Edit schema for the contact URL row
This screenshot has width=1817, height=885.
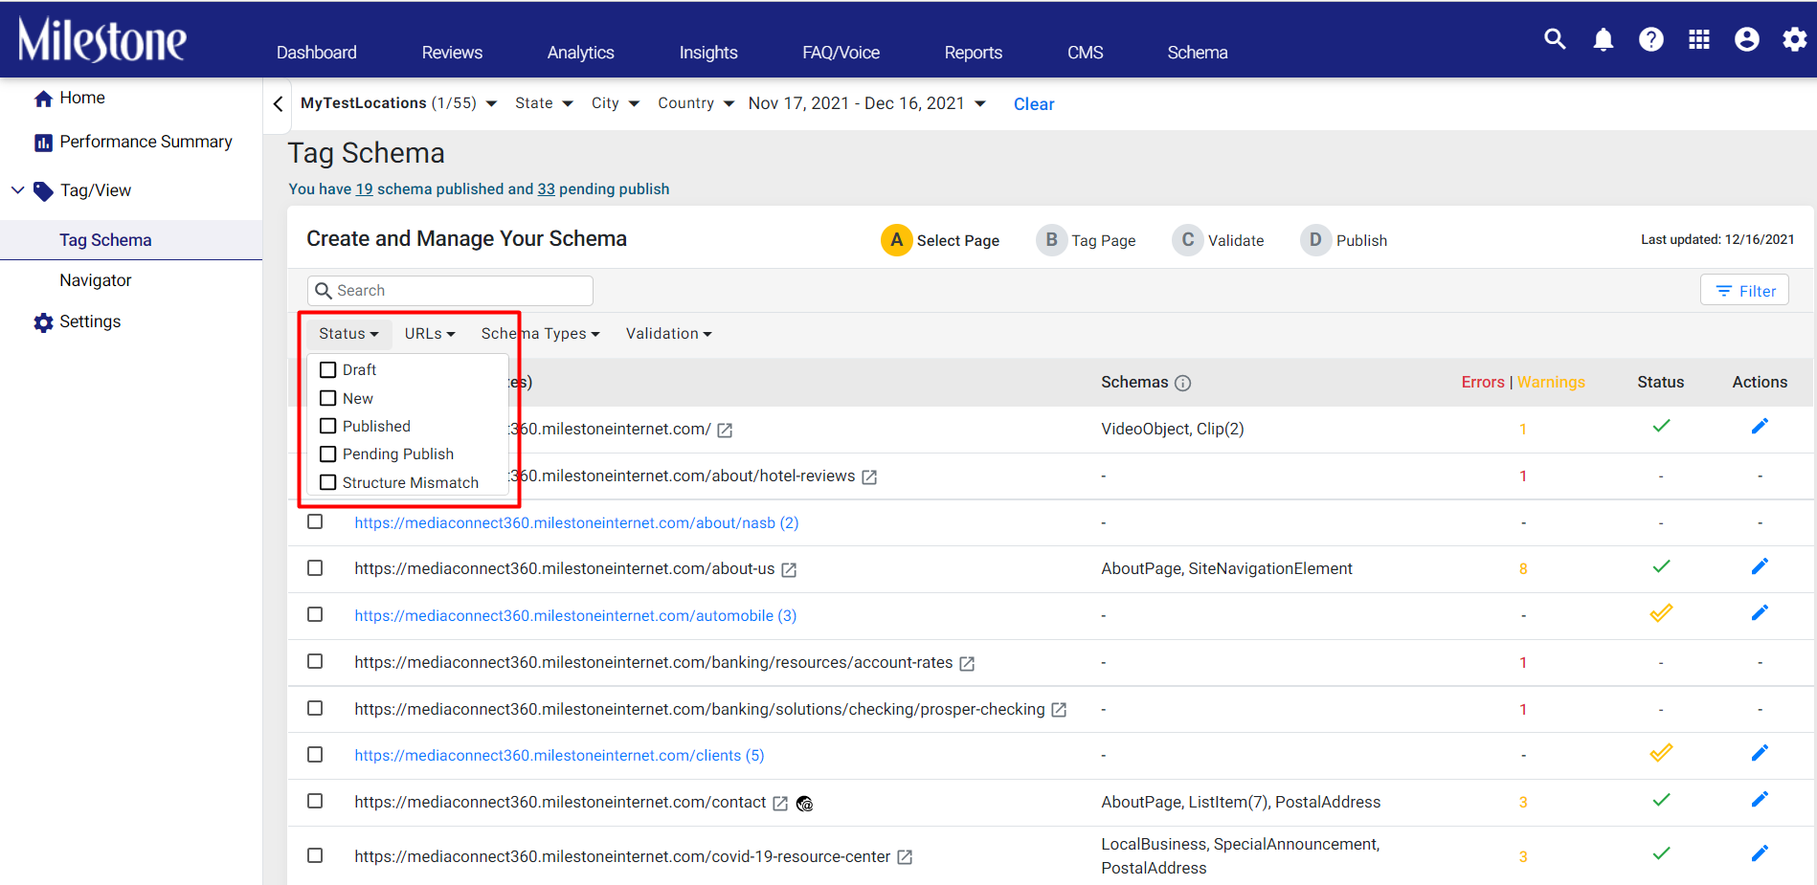(1760, 800)
